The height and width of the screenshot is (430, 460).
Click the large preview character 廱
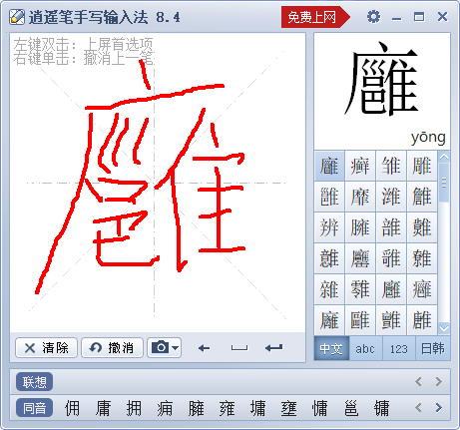[x=381, y=79]
